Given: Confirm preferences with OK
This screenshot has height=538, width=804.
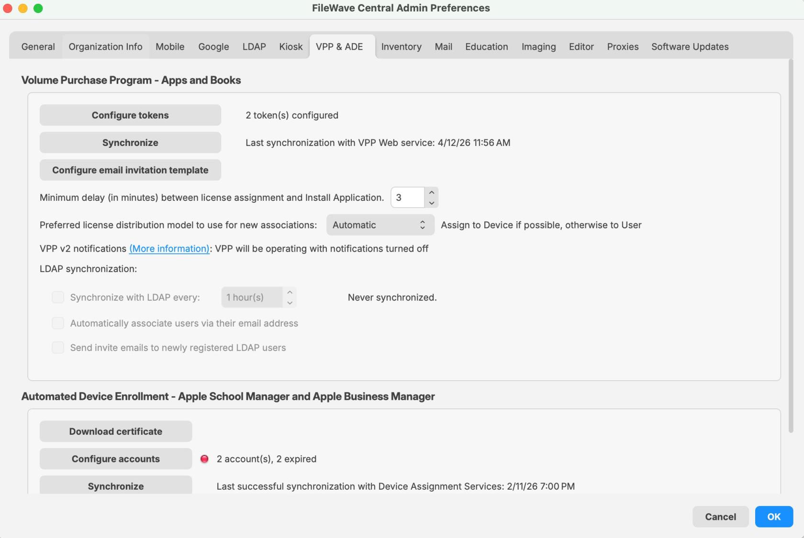Looking at the screenshot, I should click(774, 516).
